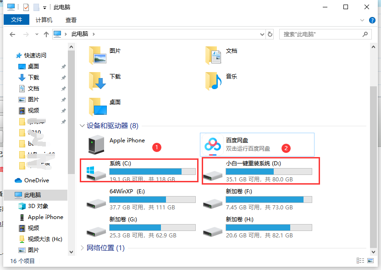Open the Baidu Netdisk (百度网盘) icon
This screenshot has width=381, height=270.
tap(213, 145)
